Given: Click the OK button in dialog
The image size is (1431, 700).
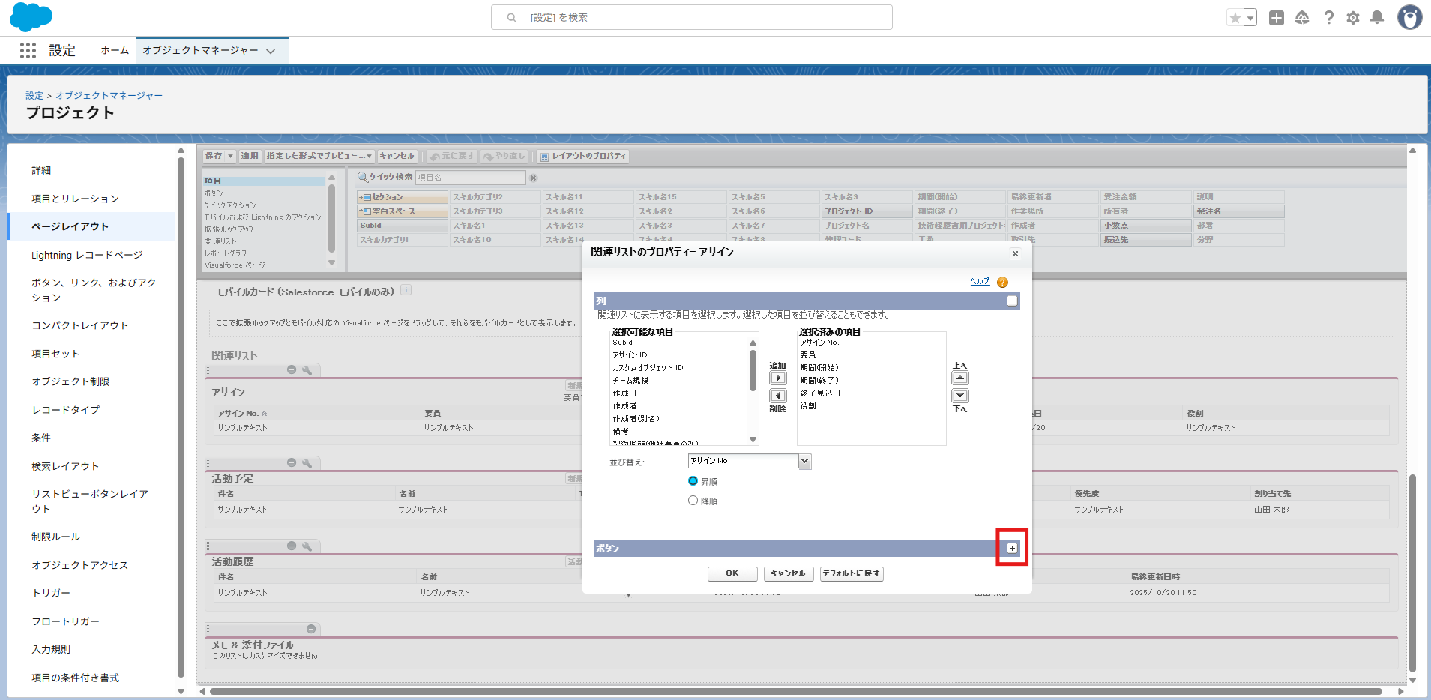Looking at the screenshot, I should 732,573.
